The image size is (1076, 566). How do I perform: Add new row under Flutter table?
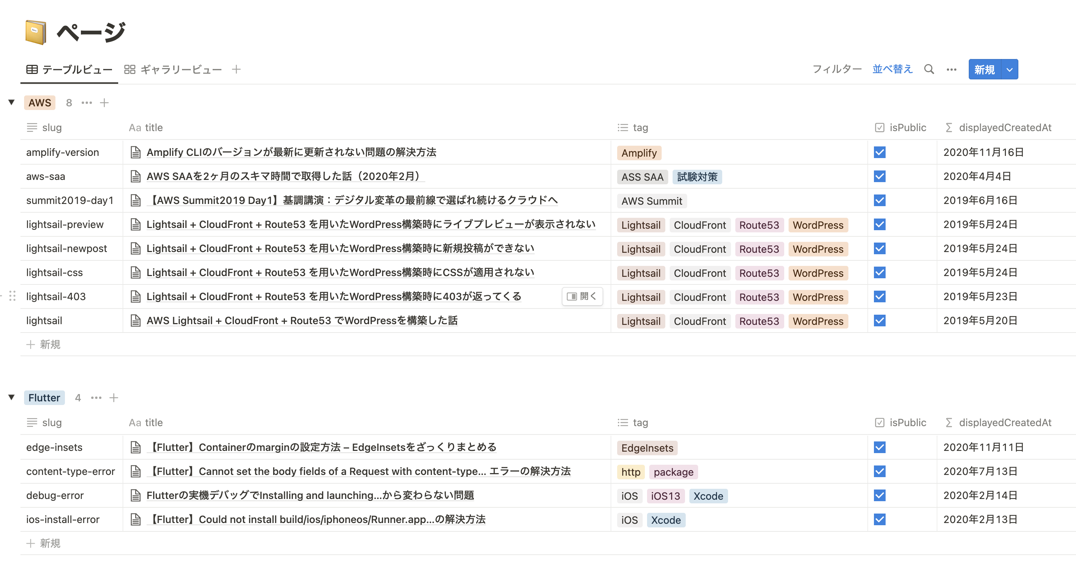pyautogui.click(x=43, y=543)
